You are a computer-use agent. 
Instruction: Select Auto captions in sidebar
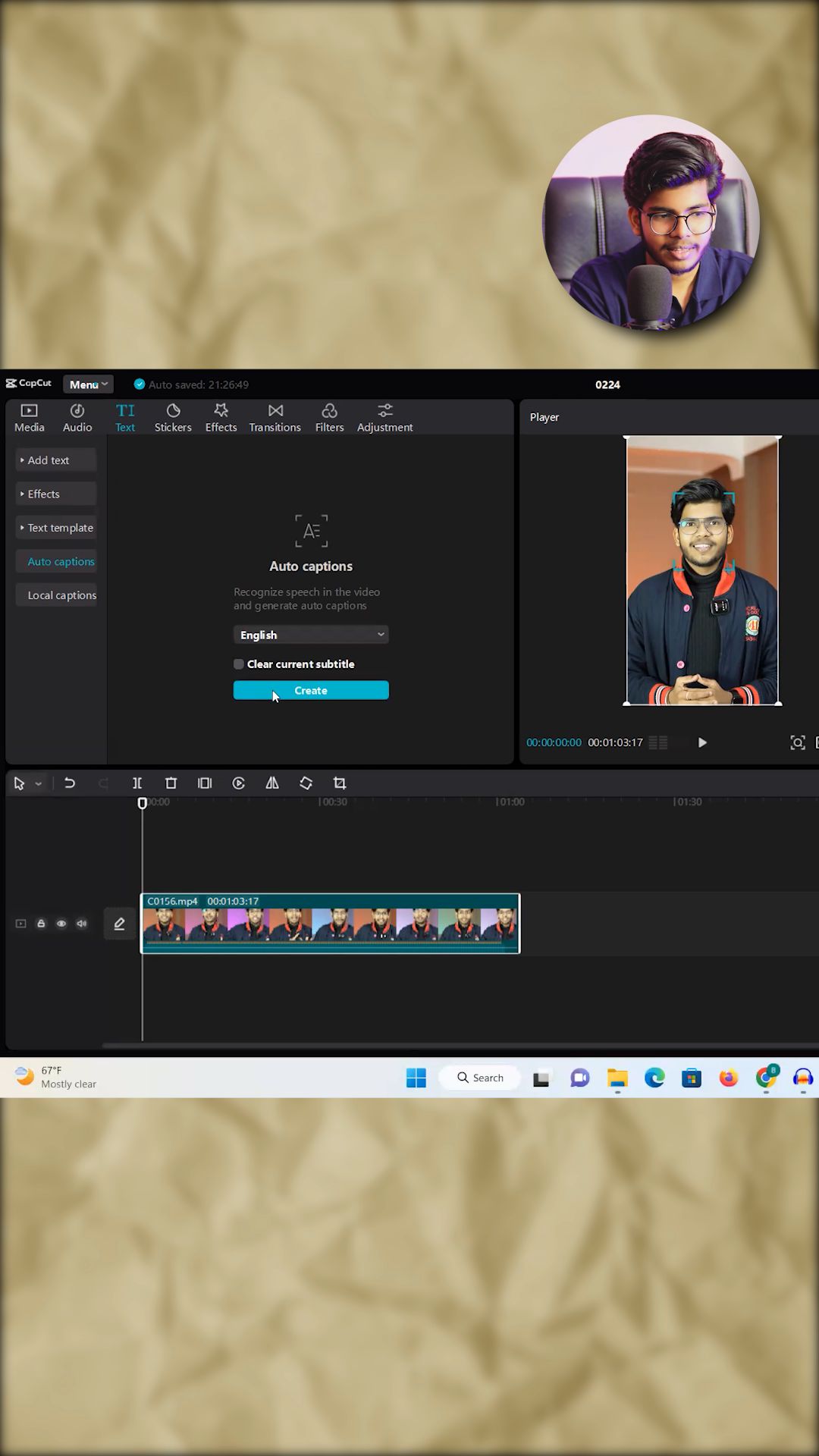56,561
